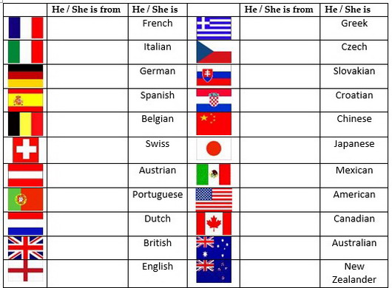Click the right 'He / She is' header
Viewport: 392px width, 288px height.
point(348,10)
